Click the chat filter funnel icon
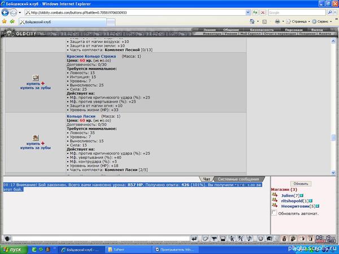Image resolution: width=339 pixels, height=254 pixels. coord(214,239)
